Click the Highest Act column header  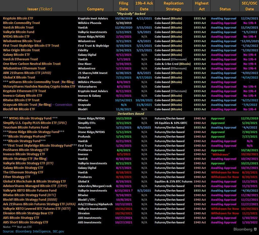tap(202, 6)
